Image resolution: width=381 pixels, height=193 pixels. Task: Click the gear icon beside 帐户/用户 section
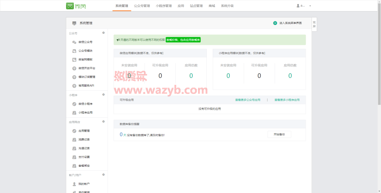coord(104,175)
